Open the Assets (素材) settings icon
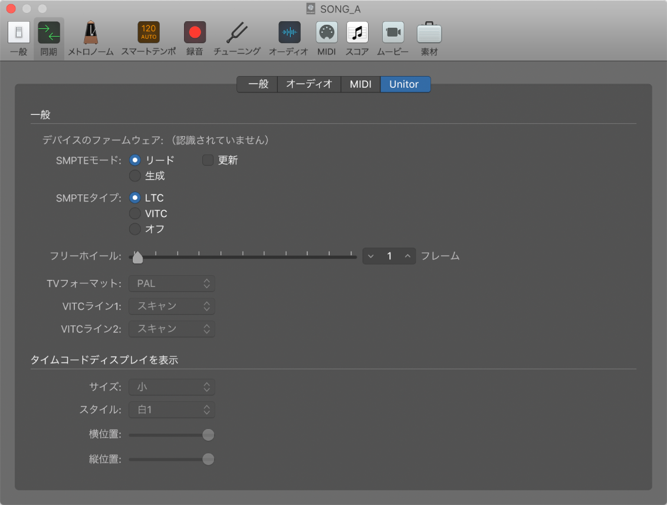This screenshot has width=667, height=505. pos(429,34)
